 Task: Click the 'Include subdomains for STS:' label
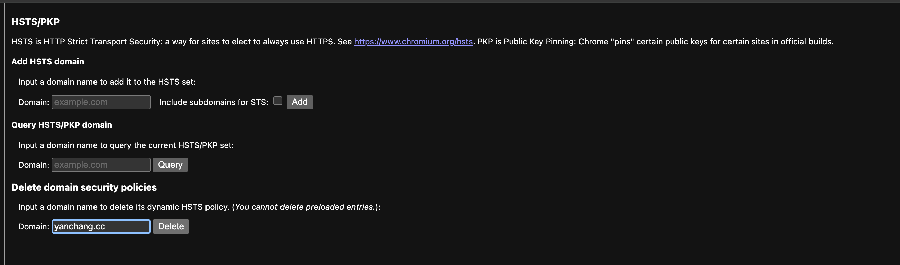pos(214,102)
